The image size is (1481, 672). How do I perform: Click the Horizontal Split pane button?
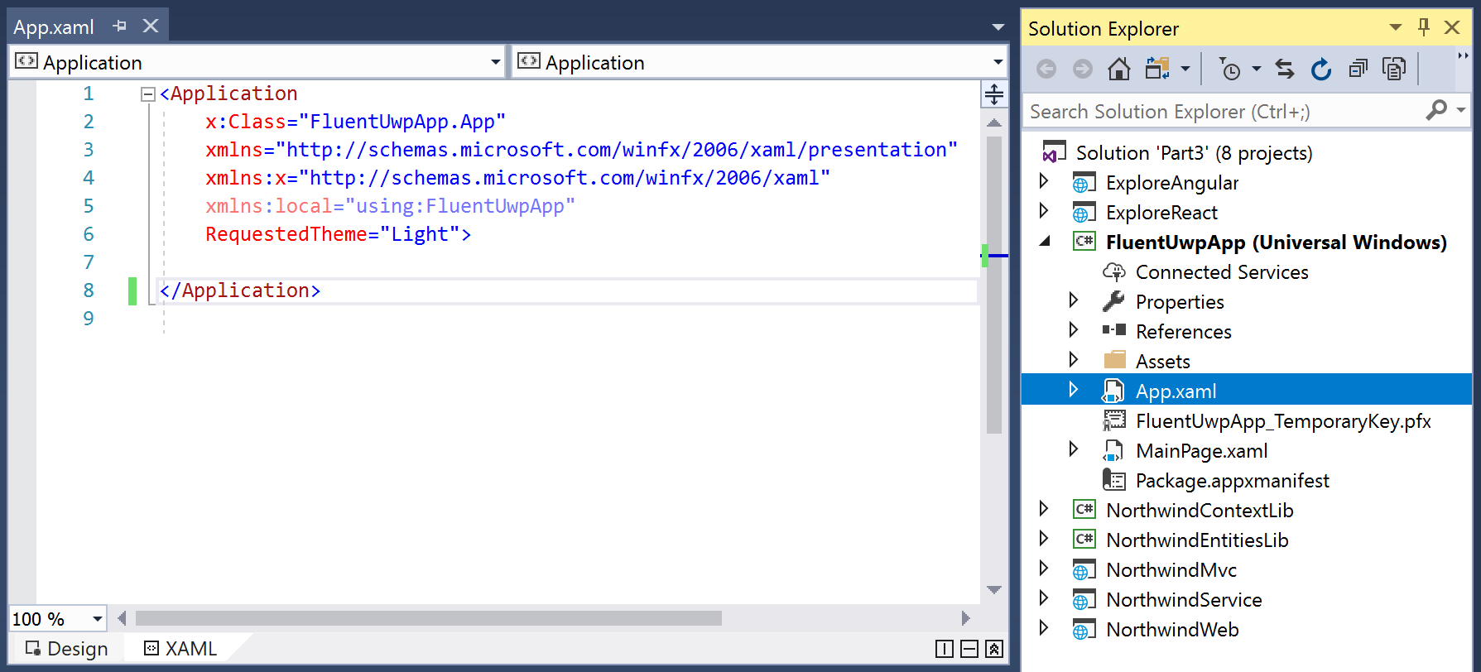[969, 649]
